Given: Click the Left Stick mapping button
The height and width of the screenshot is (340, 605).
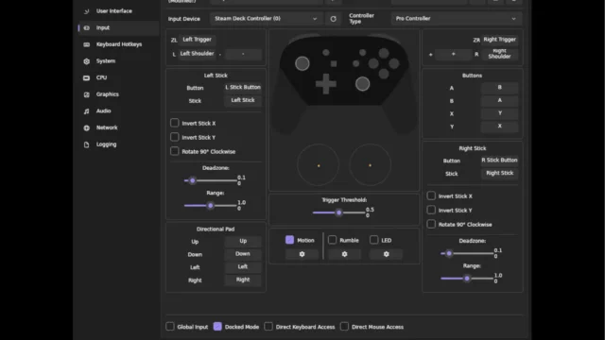Looking at the screenshot, I should click(x=243, y=100).
